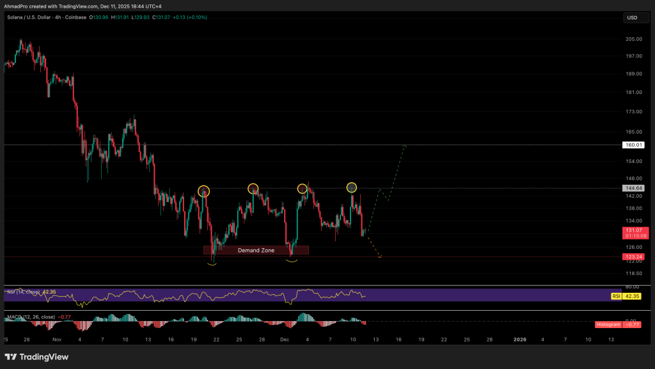Viewport: 655px width, 369px height.
Task: Click the Solana / U.S. Dollar symbol title
Action: 31,17
